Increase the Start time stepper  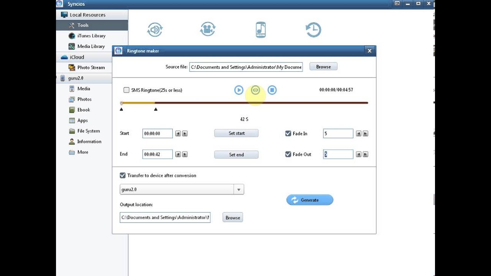click(185, 133)
